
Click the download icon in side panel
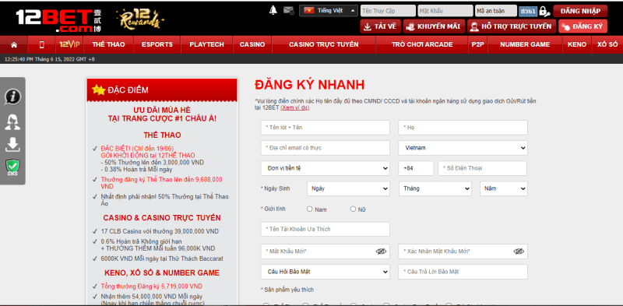click(12, 145)
